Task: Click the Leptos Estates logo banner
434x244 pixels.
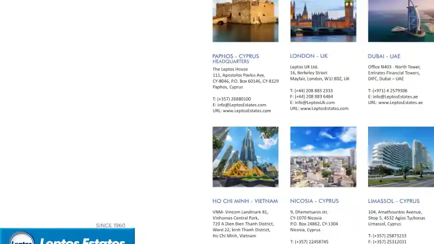Action: pos(67,236)
